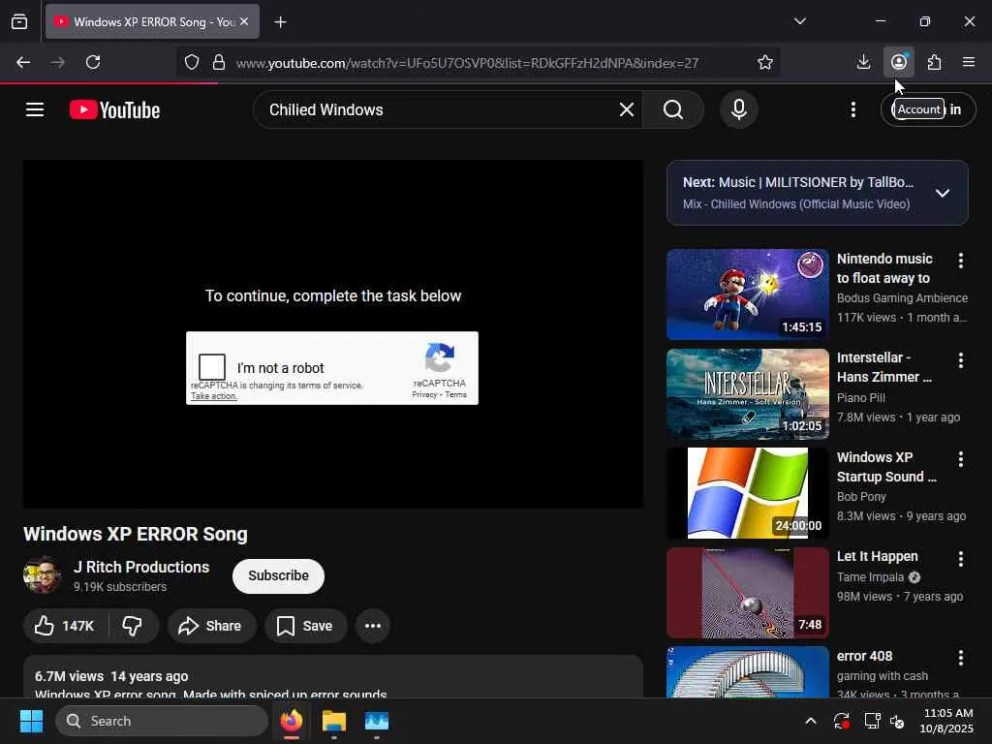
Task: Open reCAPTCHA Terms link
Action: (x=455, y=395)
